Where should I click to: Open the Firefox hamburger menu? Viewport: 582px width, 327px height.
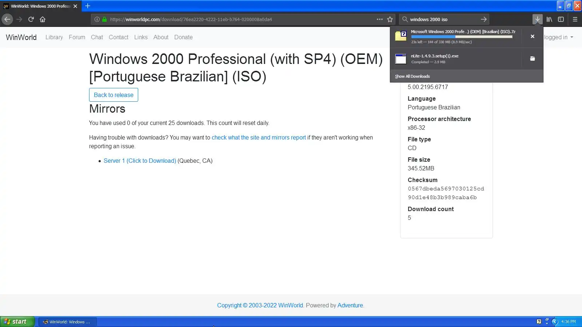[x=575, y=19]
